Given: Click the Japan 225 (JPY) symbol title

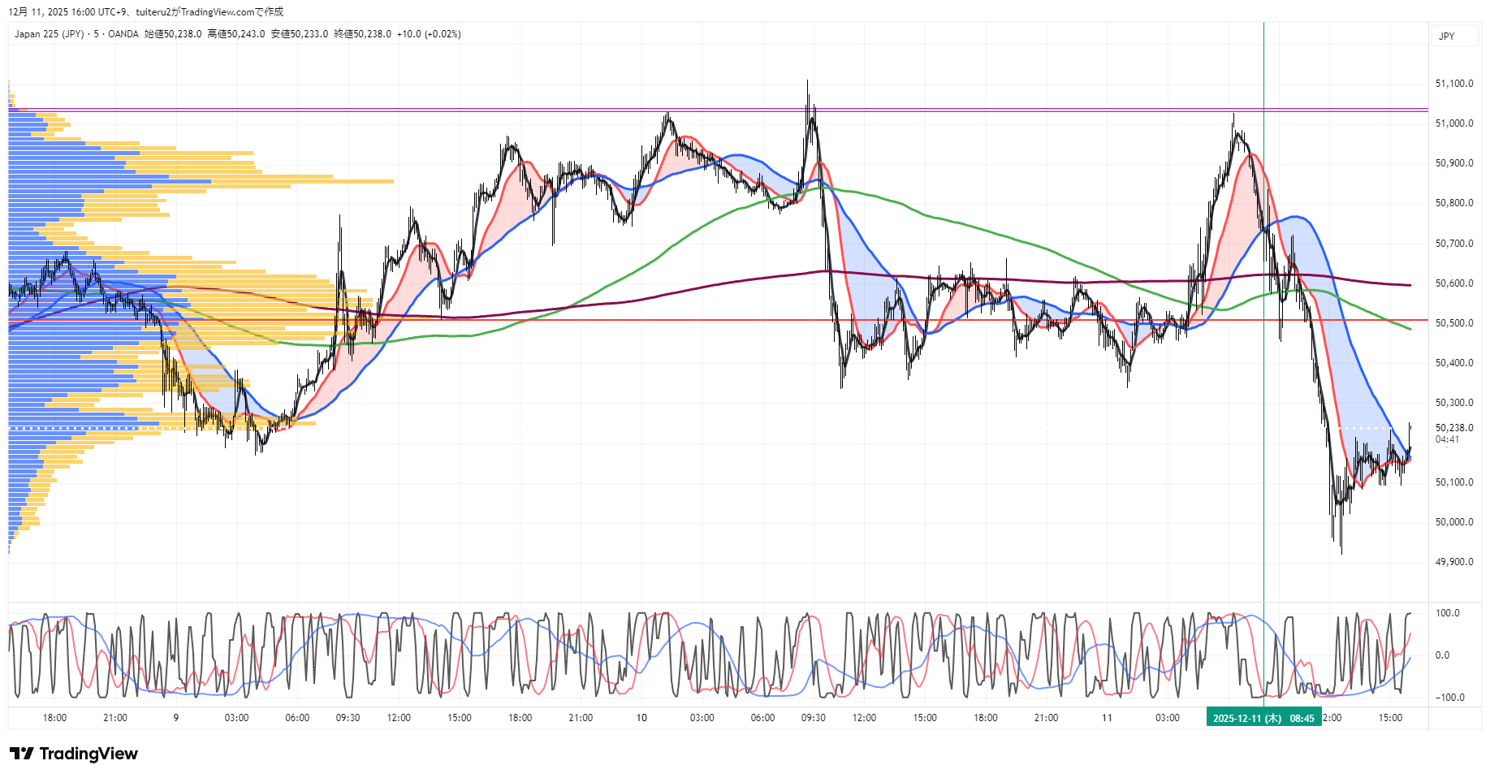Looking at the screenshot, I should [49, 34].
